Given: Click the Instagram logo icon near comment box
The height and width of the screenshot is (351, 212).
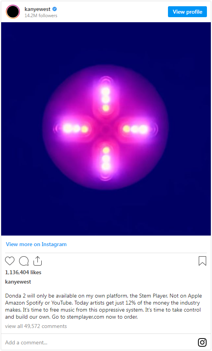Looking at the screenshot, I should coord(202,342).
